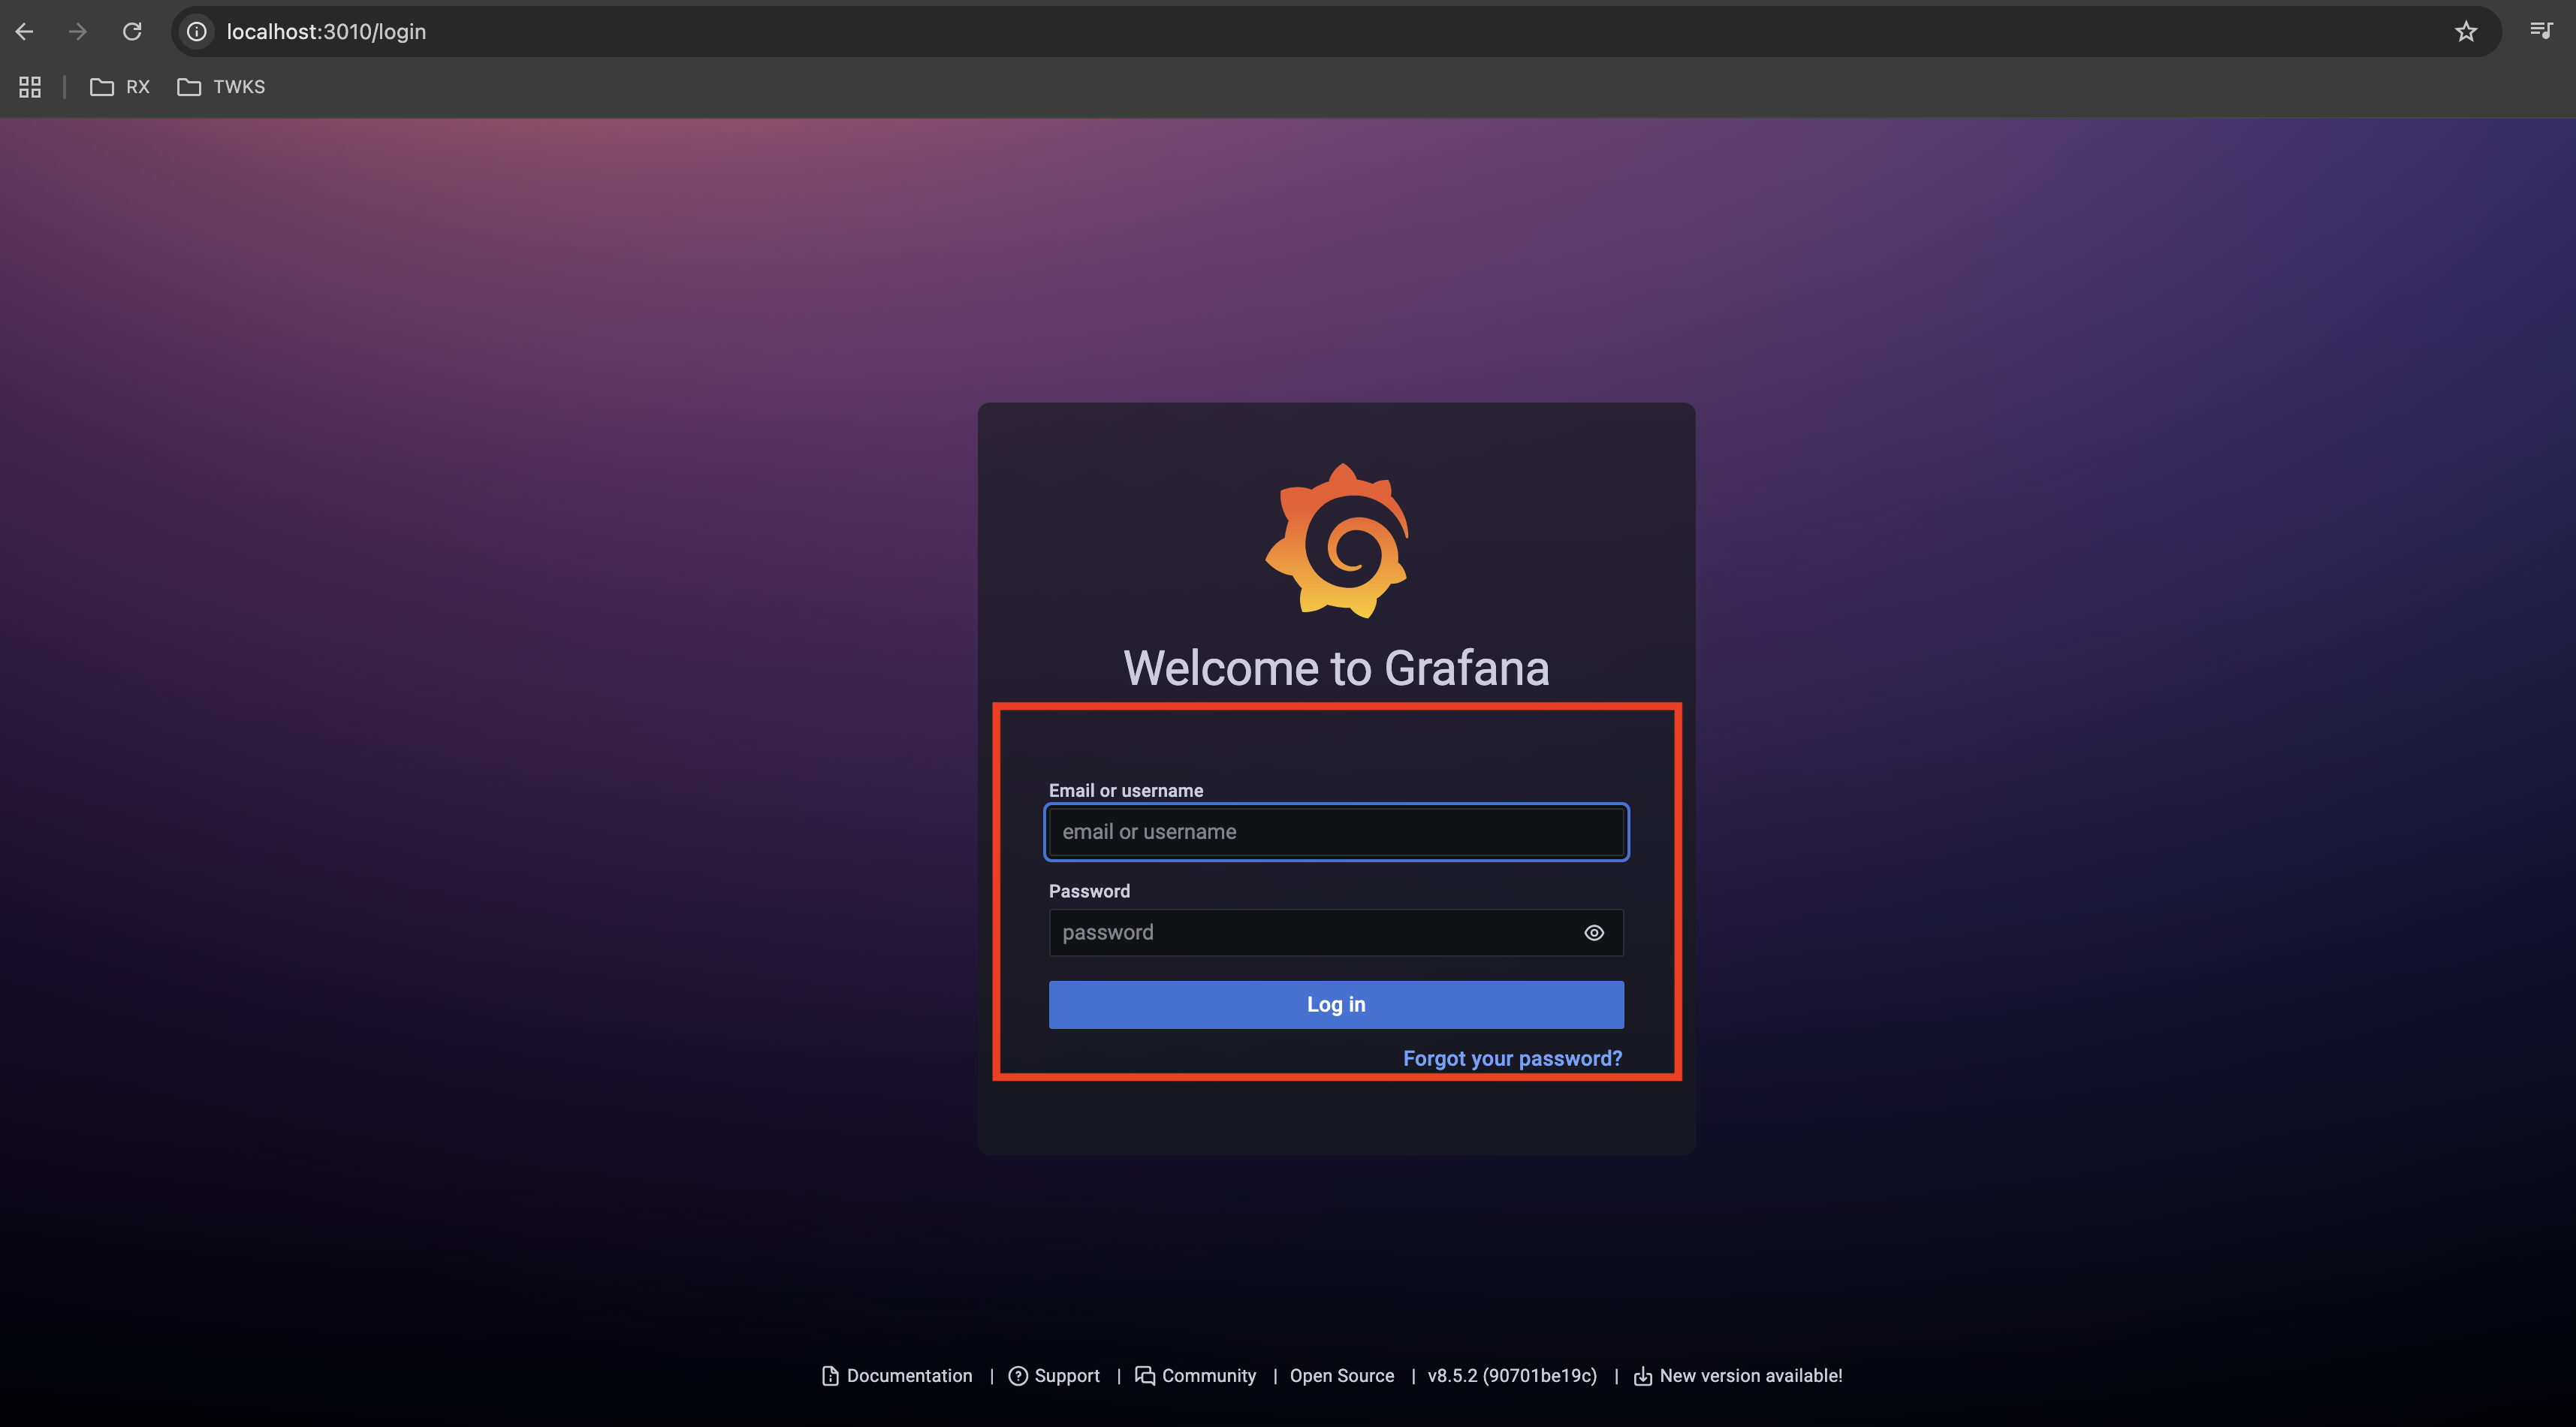Open site information icon in address bar
2576x1427 pixels.
[197, 32]
